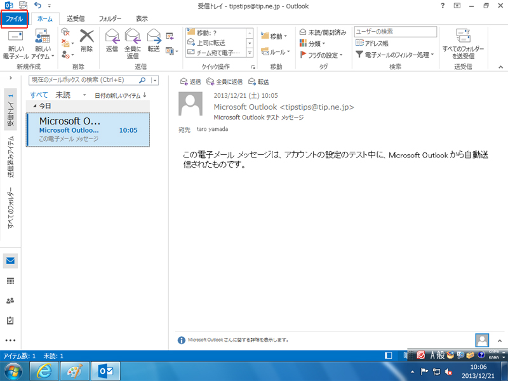Delete the message with the 削除 button
This screenshot has width=508, height=381.
(x=86, y=41)
